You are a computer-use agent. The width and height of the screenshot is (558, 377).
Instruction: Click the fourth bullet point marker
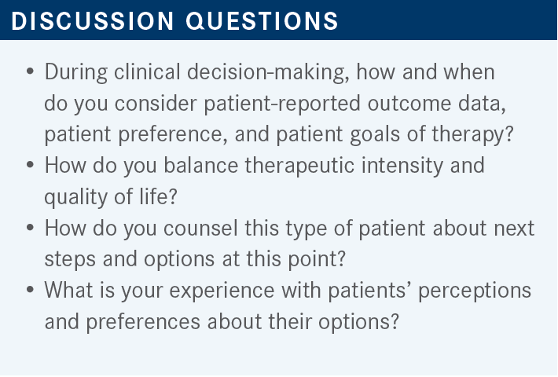point(30,291)
